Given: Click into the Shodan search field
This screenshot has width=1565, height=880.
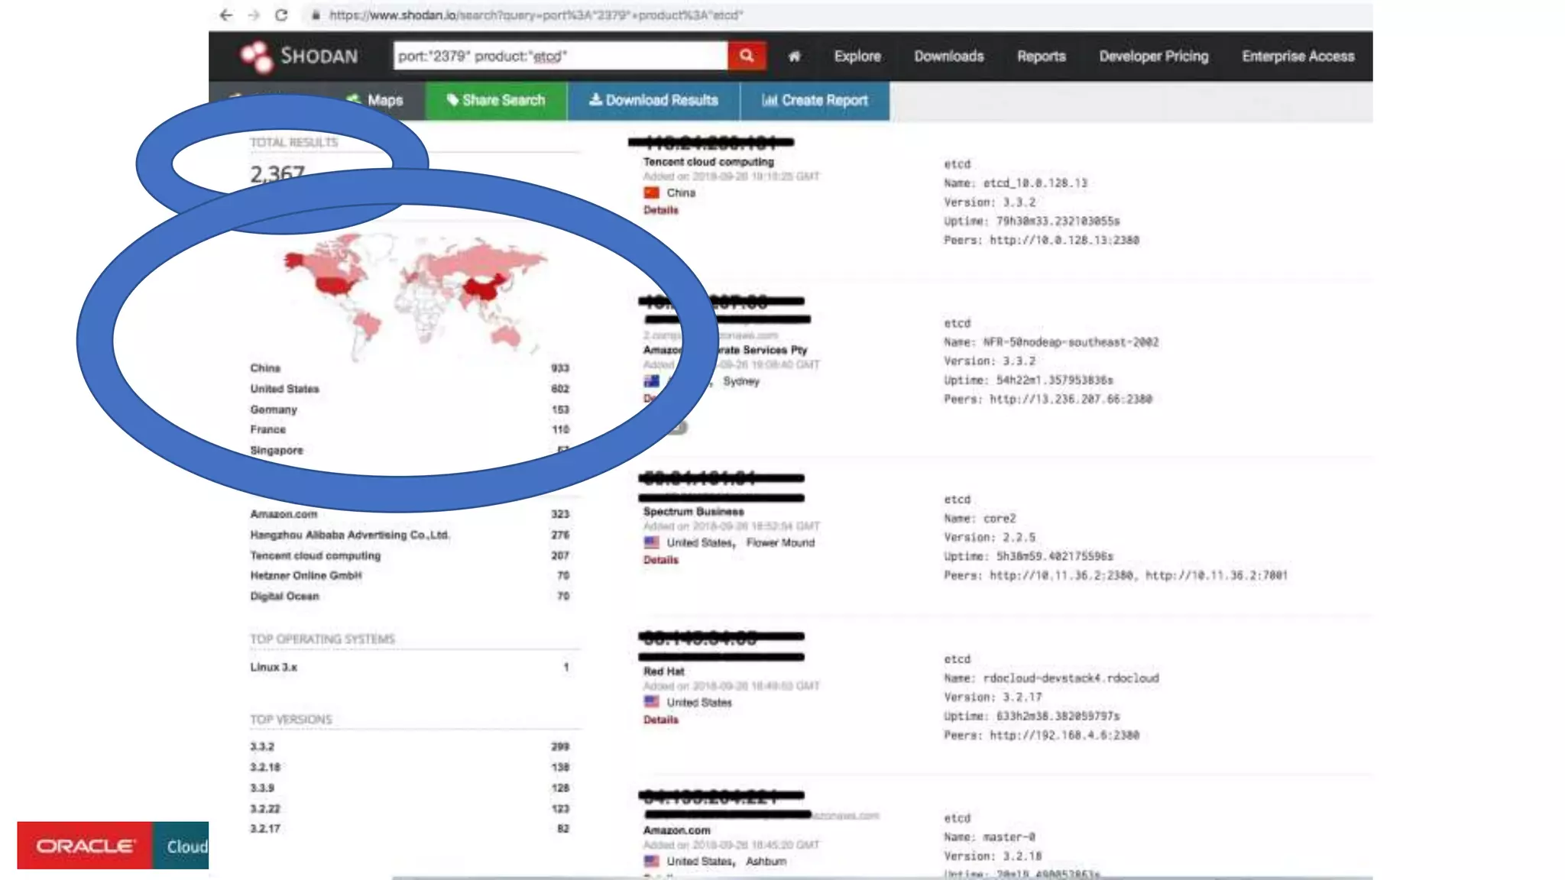Looking at the screenshot, I should coord(559,57).
